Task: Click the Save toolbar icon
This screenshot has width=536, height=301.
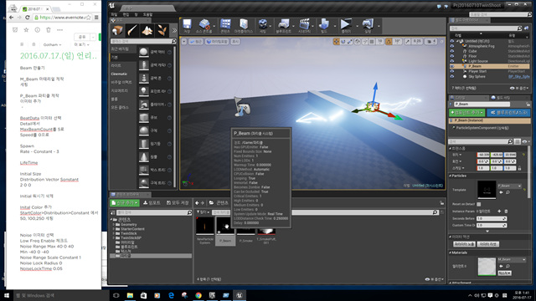Action: pyautogui.click(x=187, y=26)
